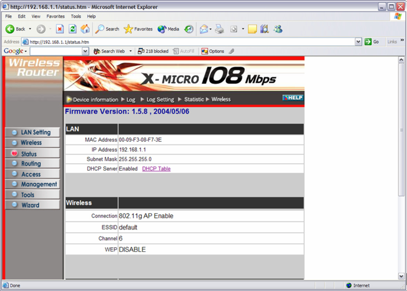The image size is (407, 291).
Task: Click the Forward arrow toolbar button
Action: [41, 29]
